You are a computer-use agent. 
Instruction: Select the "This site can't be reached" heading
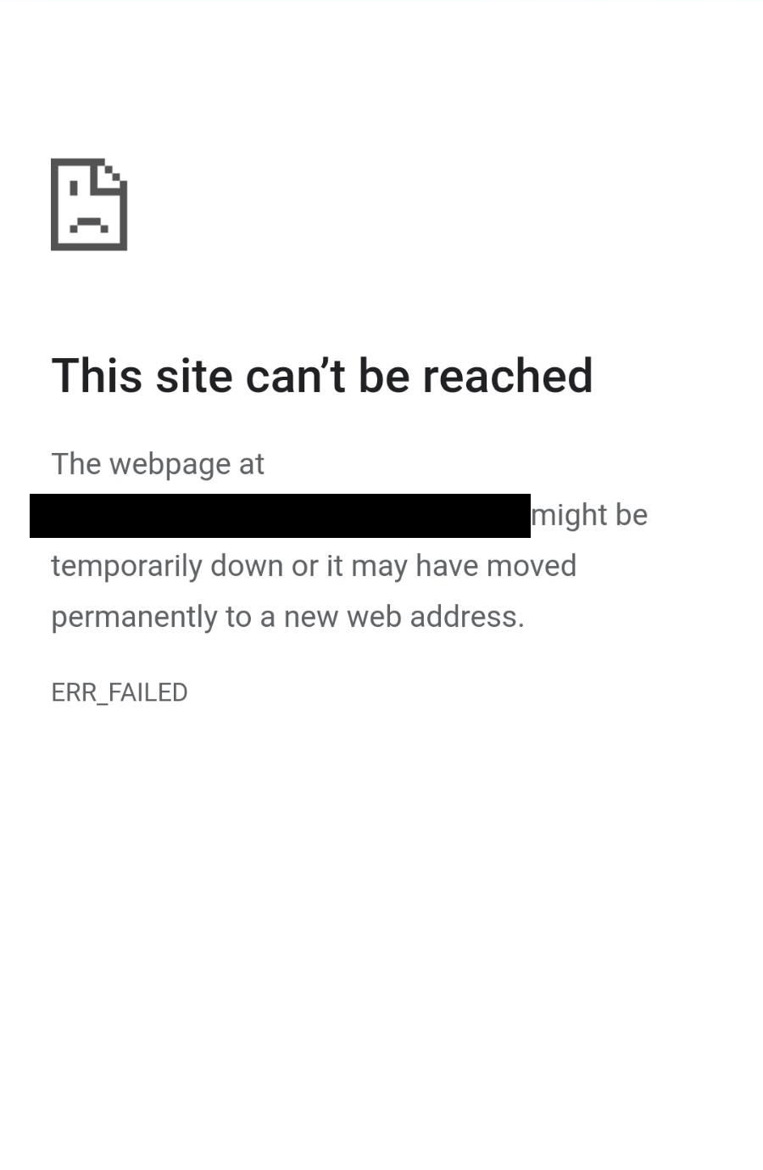pyautogui.click(x=322, y=375)
